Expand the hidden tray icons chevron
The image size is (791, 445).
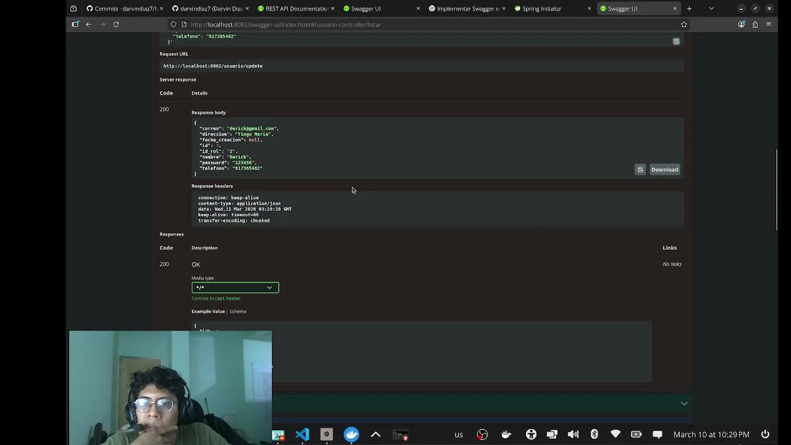pyautogui.click(x=375, y=434)
